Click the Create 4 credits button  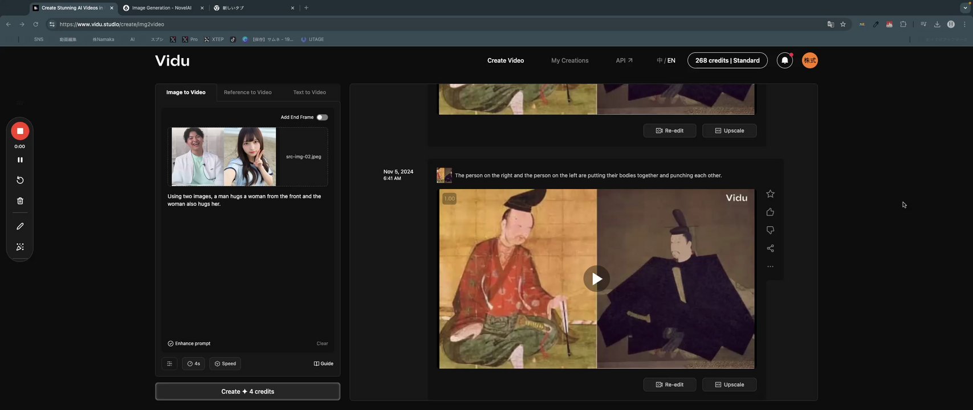(x=248, y=392)
